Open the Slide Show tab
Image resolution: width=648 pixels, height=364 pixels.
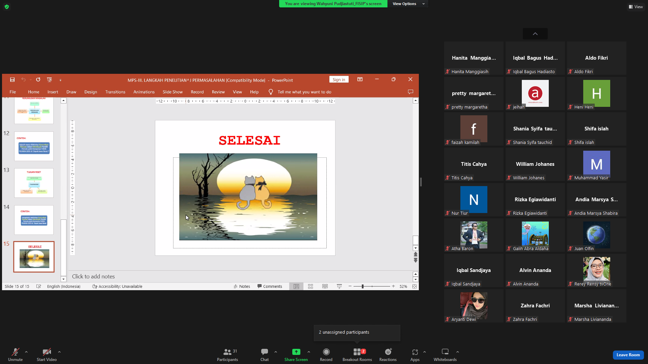click(x=172, y=92)
